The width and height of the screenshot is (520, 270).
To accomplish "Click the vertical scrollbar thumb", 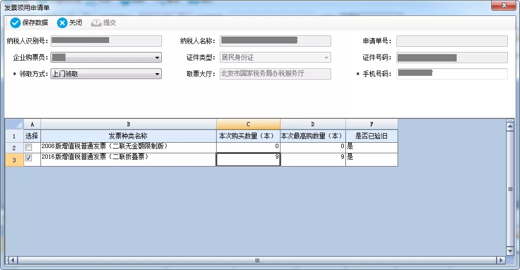I will pos(510,189).
